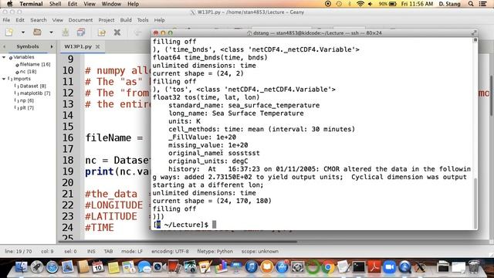The height and width of the screenshot is (278, 494).
Task: Open Trash in the Dock
Action: pos(473,267)
